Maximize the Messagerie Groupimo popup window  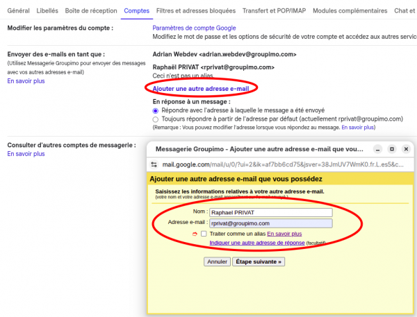click(x=392, y=149)
